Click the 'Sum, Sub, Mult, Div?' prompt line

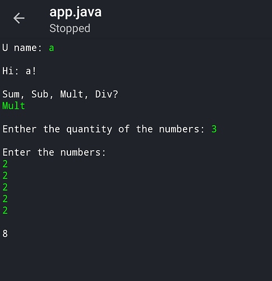(x=60, y=94)
